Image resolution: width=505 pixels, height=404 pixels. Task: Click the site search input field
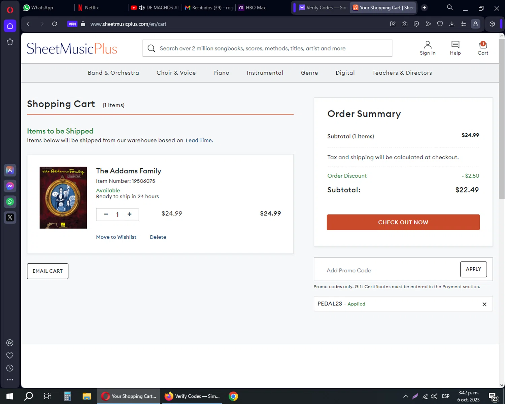(x=267, y=48)
